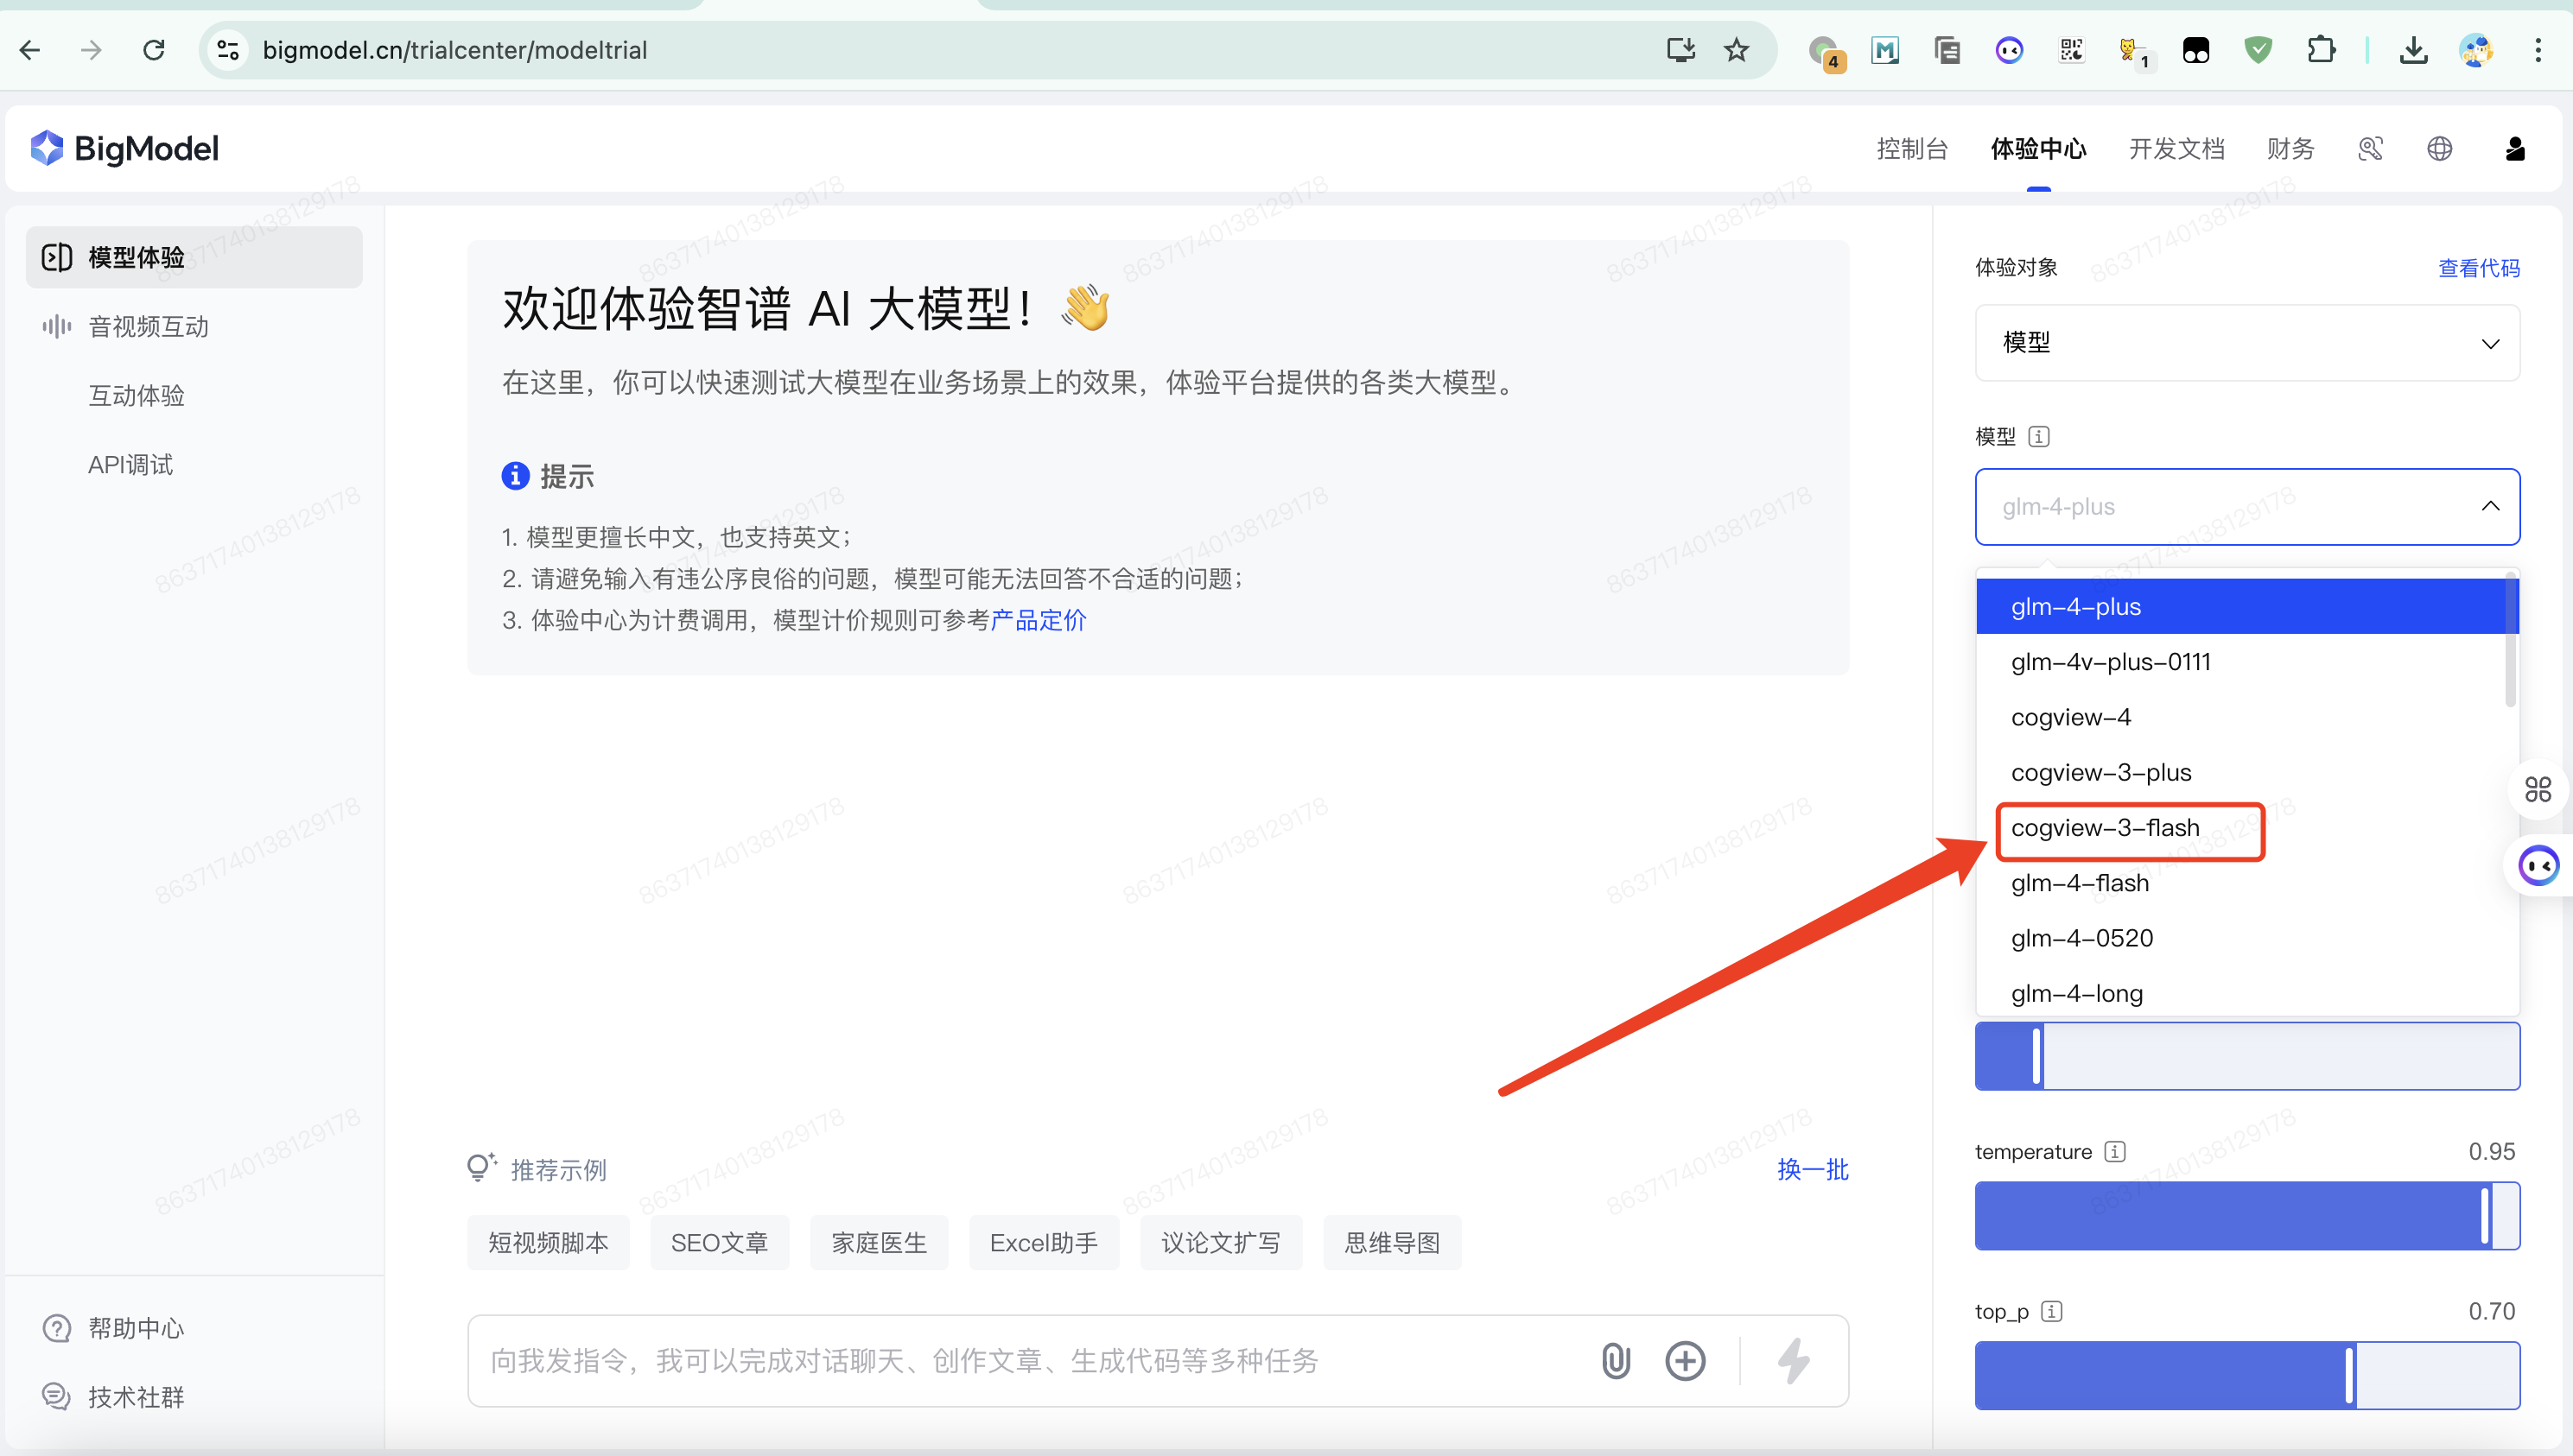Click info icon next to temperature
The width and height of the screenshot is (2573, 1456).
pos(2115,1151)
